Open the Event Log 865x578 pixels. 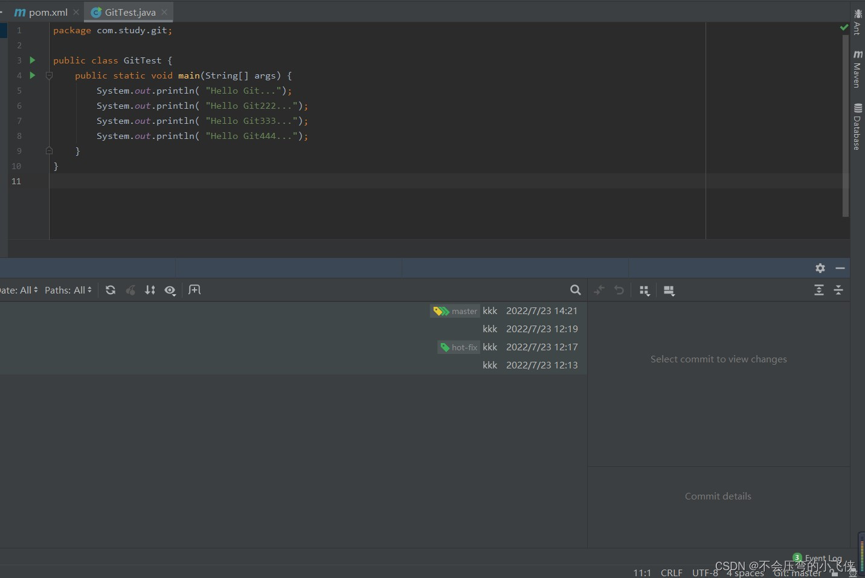click(817, 558)
